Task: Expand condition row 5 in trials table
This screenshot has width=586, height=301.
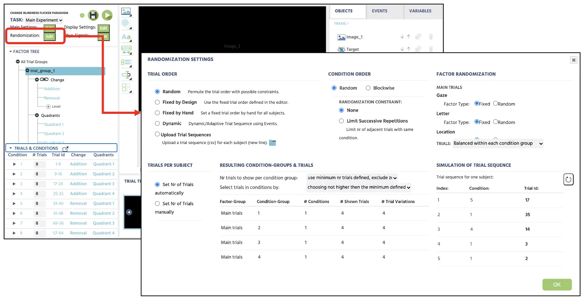Action: 14,203
